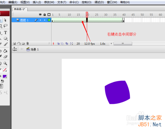Click the pencil icon on 图层 1
165x129 pixels.
(36, 20)
